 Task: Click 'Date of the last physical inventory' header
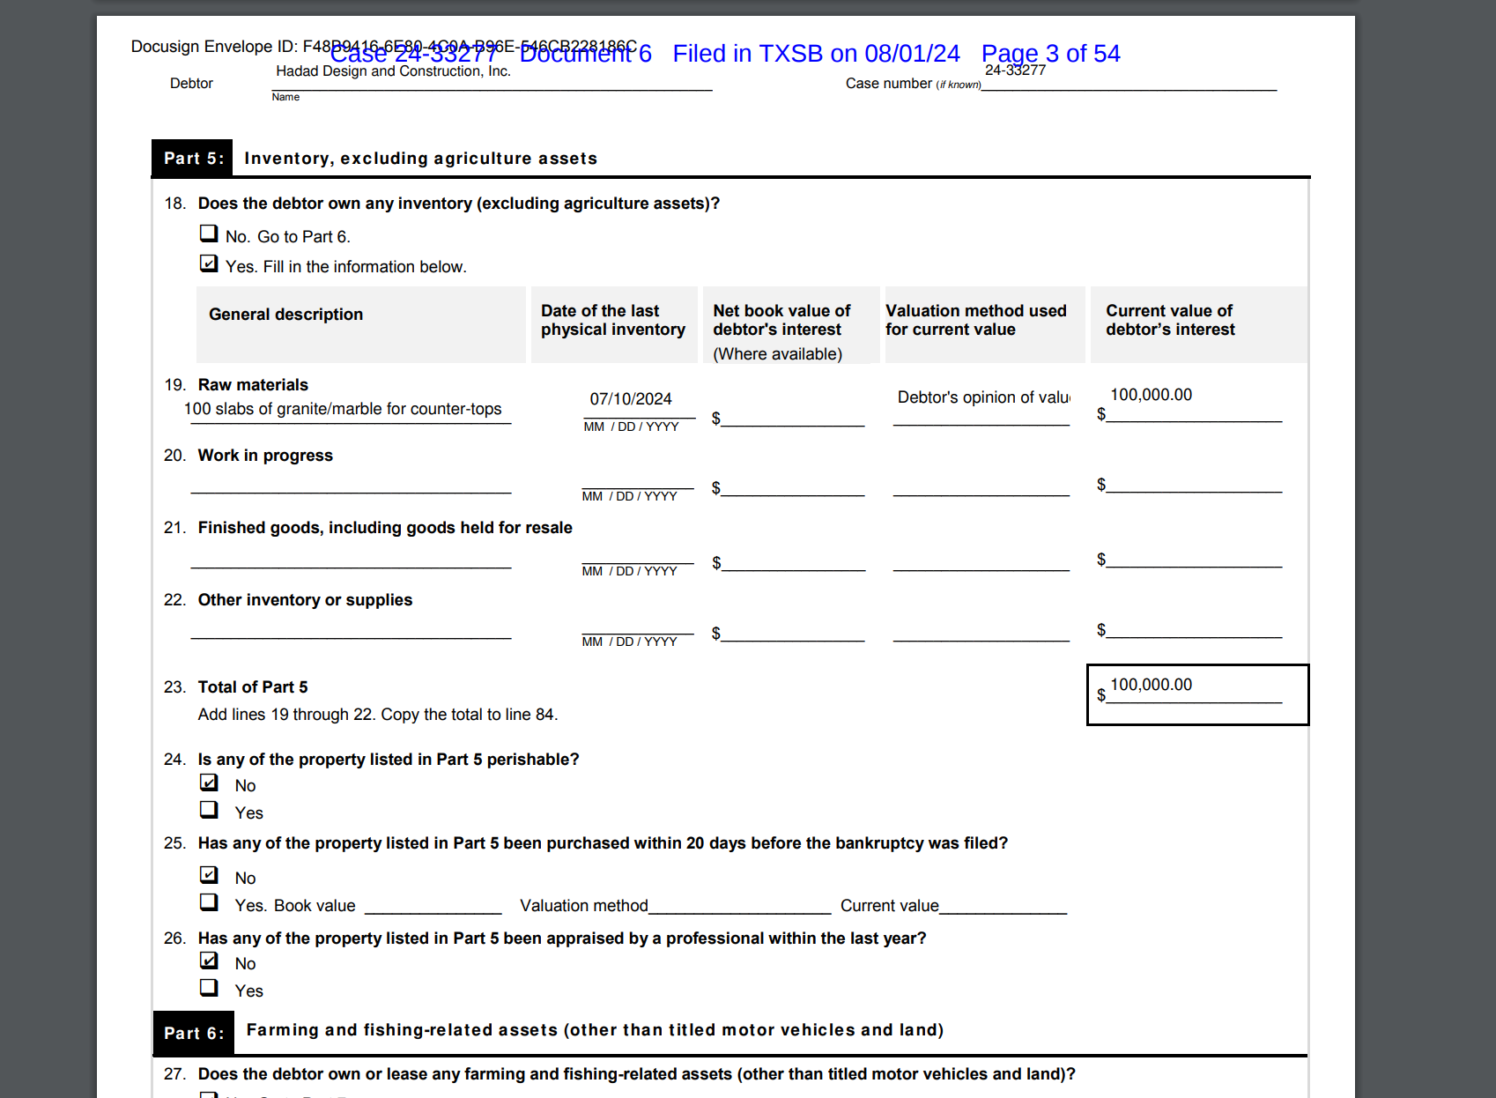pyautogui.click(x=613, y=320)
